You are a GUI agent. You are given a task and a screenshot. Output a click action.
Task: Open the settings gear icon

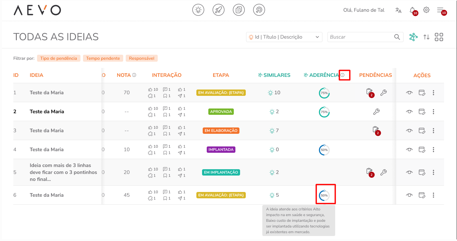tap(426, 10)
